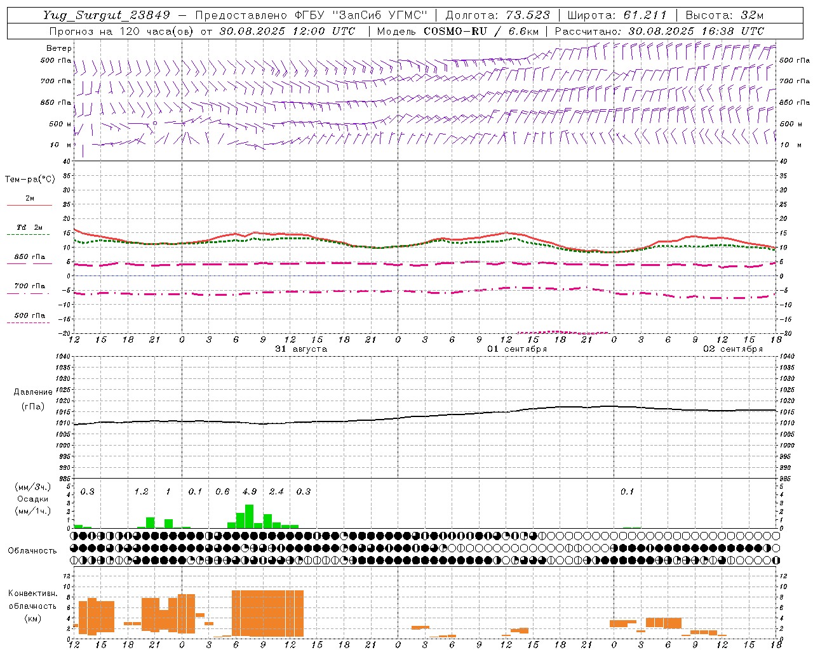Screen dimensions: 813x650
Task: Click the tallest green precipitation bar
Action: pyautogui.click(x=250, y=517)
